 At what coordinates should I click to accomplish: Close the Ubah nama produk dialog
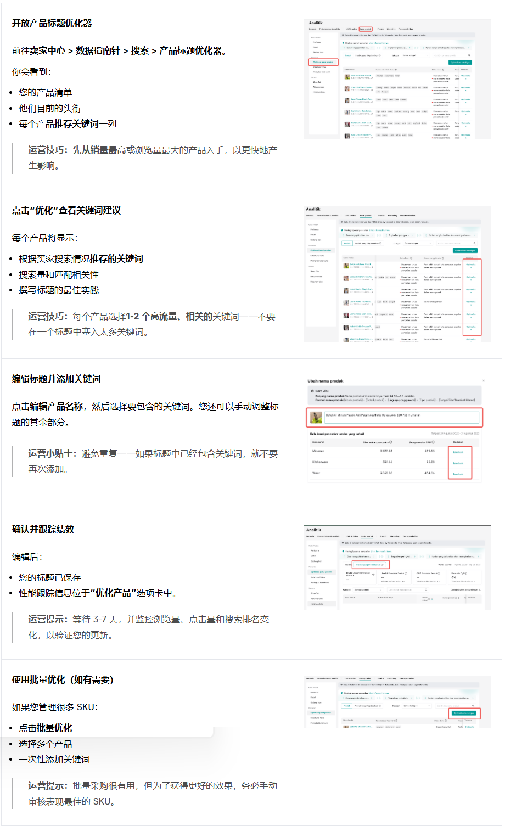[483, 380]
